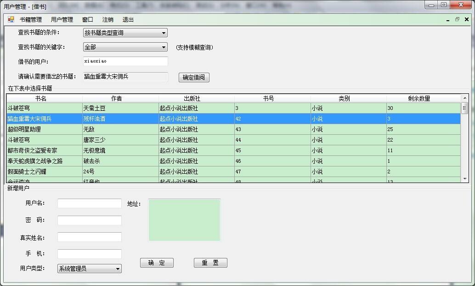Open the 用户类型 dropdown showing 系统管理员
The height and width of the screenshot is (286, 475).
tap(118, 268)
